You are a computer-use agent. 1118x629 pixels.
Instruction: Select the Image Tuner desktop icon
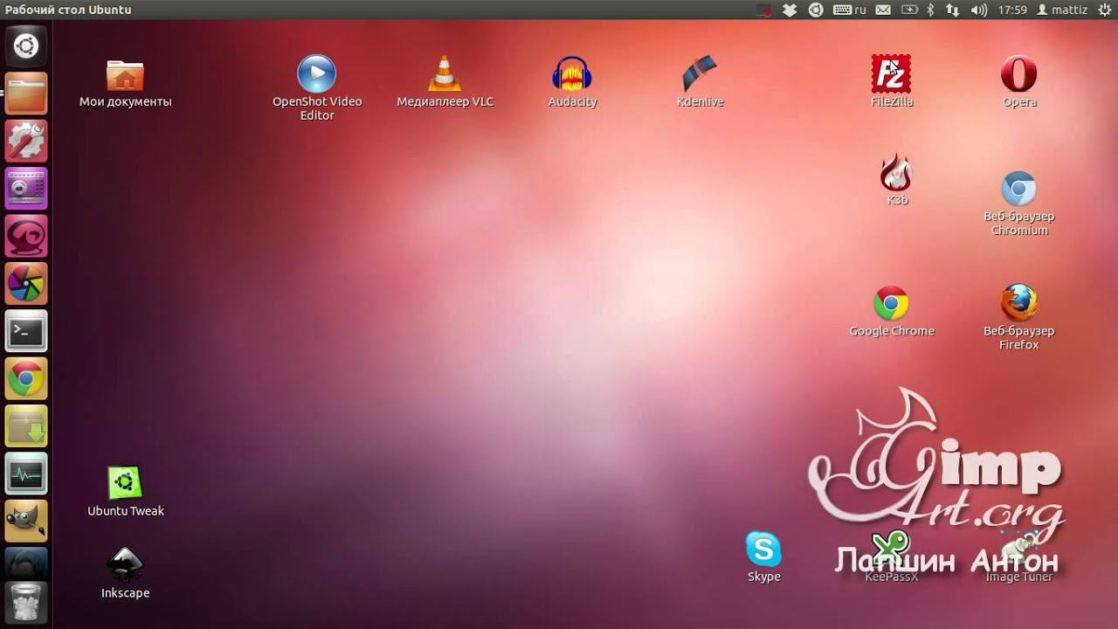1019,556
